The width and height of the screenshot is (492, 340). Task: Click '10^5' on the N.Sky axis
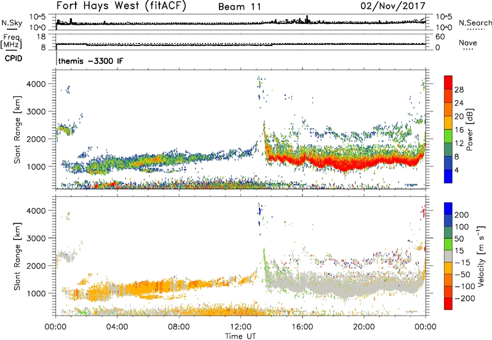pos(38,17)
